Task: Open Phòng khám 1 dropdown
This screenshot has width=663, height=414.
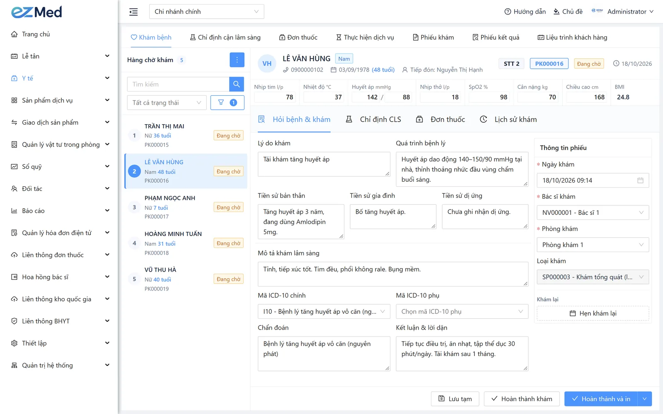Action: coord(593,245)
